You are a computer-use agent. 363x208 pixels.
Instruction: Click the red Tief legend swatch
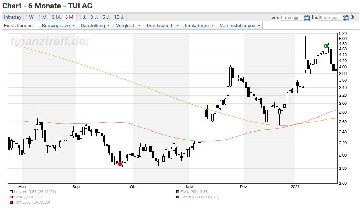pos(11,202)
